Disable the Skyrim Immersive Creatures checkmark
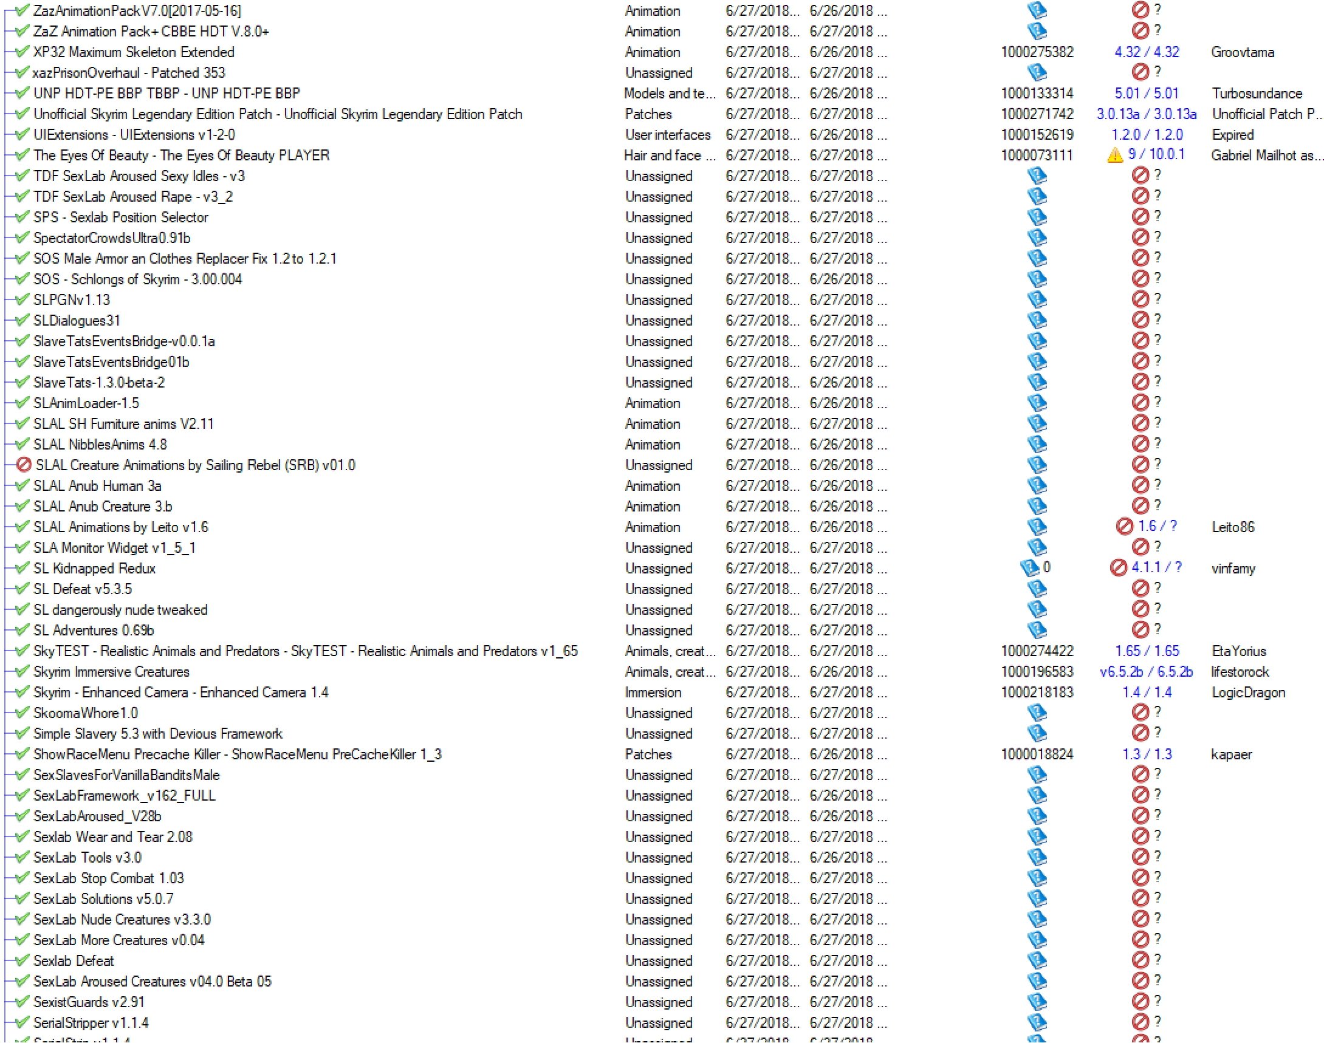 [x=22, y=671]
